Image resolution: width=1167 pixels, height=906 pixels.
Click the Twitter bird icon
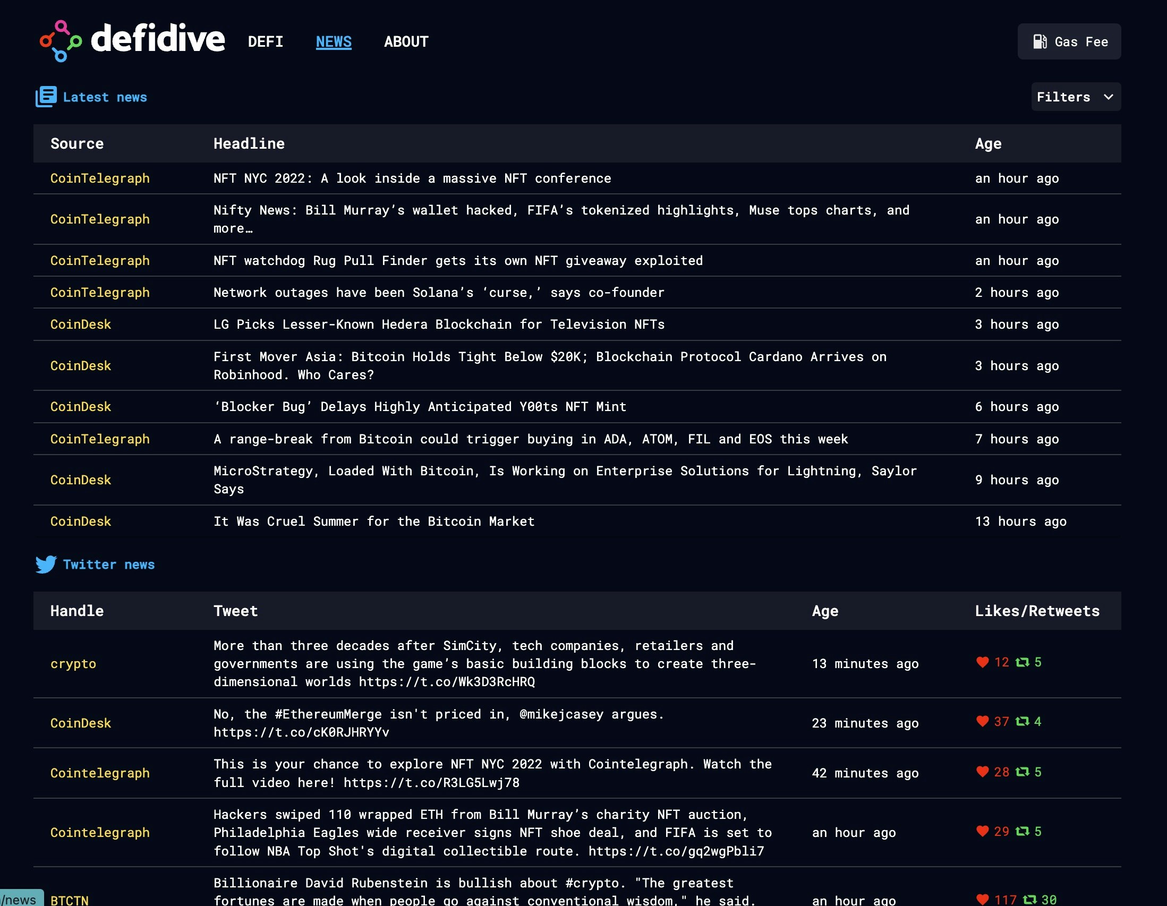coord(46,564)
